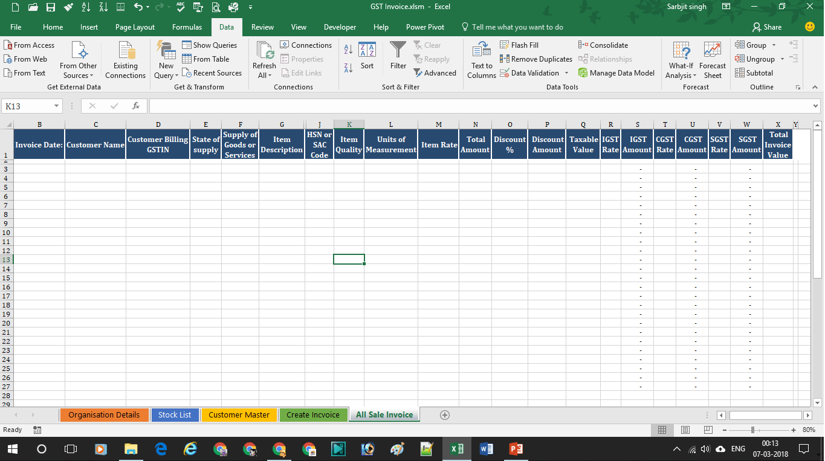
Task: Select the Customer Name header cell
Action: (95, 144)
